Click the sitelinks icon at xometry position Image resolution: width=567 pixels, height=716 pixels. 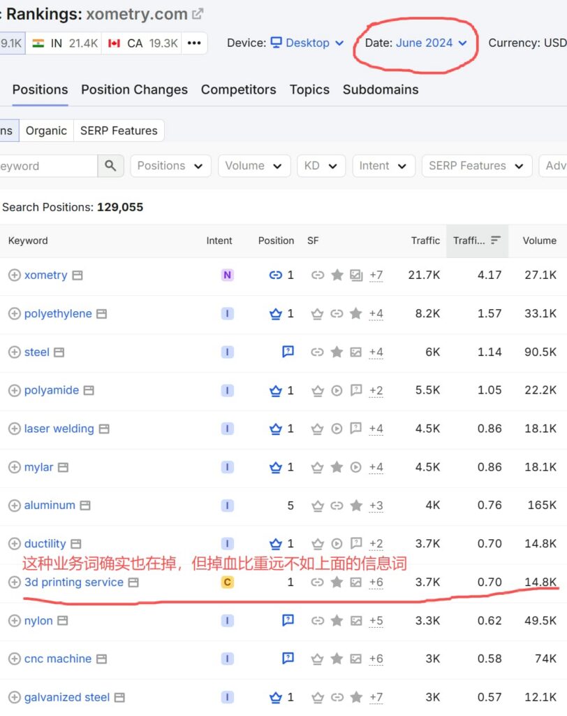point(276,275)
